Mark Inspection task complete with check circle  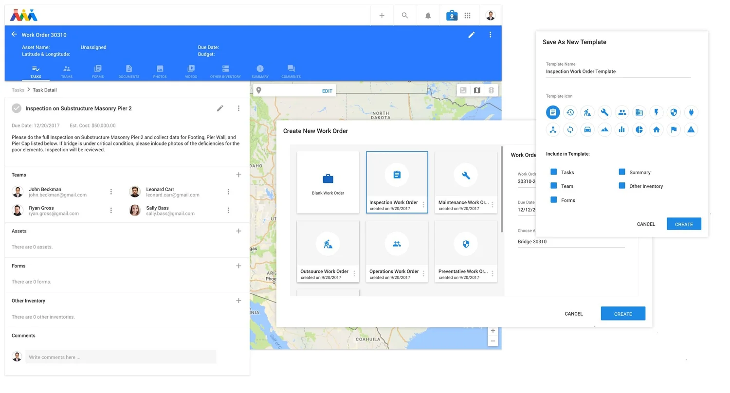point(17,108)
